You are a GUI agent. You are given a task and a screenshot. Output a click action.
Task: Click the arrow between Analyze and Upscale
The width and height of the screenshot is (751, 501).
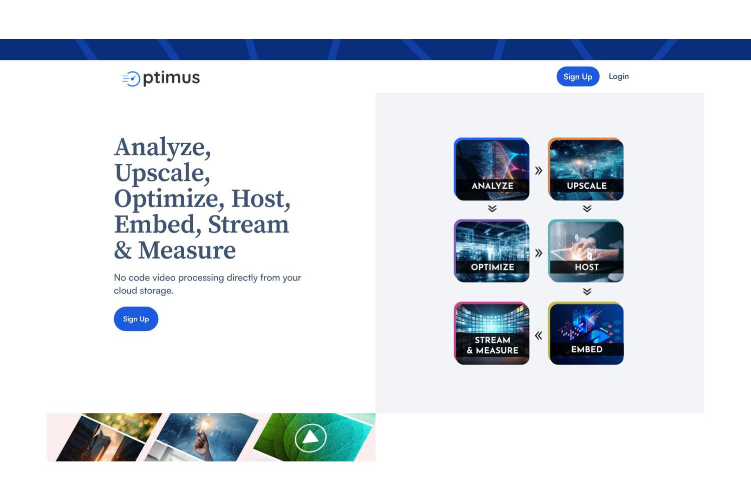pos(539,170)
